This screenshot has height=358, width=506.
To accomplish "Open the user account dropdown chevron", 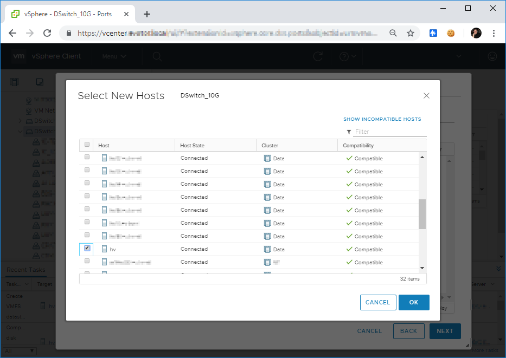I will pos(459,56).
